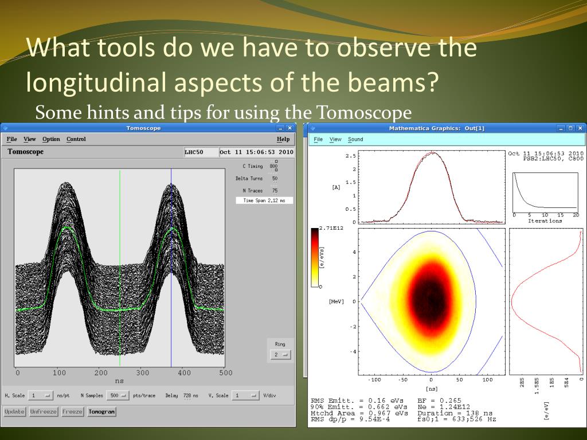Click the green vertical cursor line in plot

pos(120,268)
